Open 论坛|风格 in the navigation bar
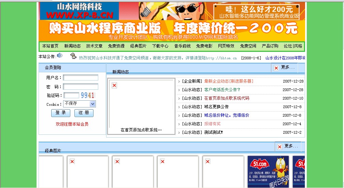The height and width of the screenshot is (188, 344). pyautogui.click(x=293, y=46)
